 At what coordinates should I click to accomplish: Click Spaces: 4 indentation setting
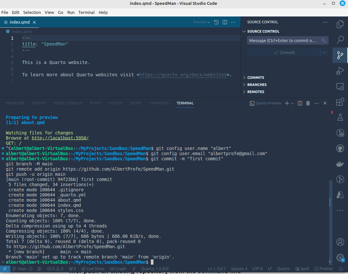239,269
